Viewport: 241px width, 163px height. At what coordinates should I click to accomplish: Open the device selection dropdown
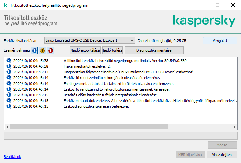coord(90,40)
